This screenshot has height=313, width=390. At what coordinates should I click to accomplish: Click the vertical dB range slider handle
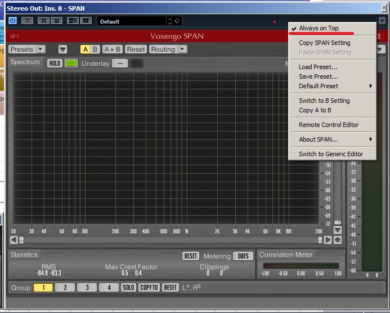[x=338, y=223]
